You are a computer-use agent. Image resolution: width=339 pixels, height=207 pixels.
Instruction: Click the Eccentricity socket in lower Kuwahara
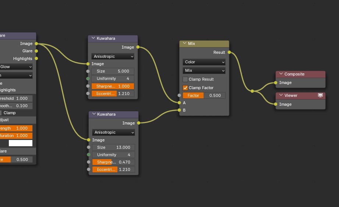coord(89,169)
